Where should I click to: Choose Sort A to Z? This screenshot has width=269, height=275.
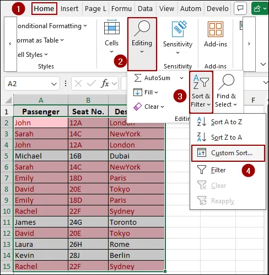point(228,122)
